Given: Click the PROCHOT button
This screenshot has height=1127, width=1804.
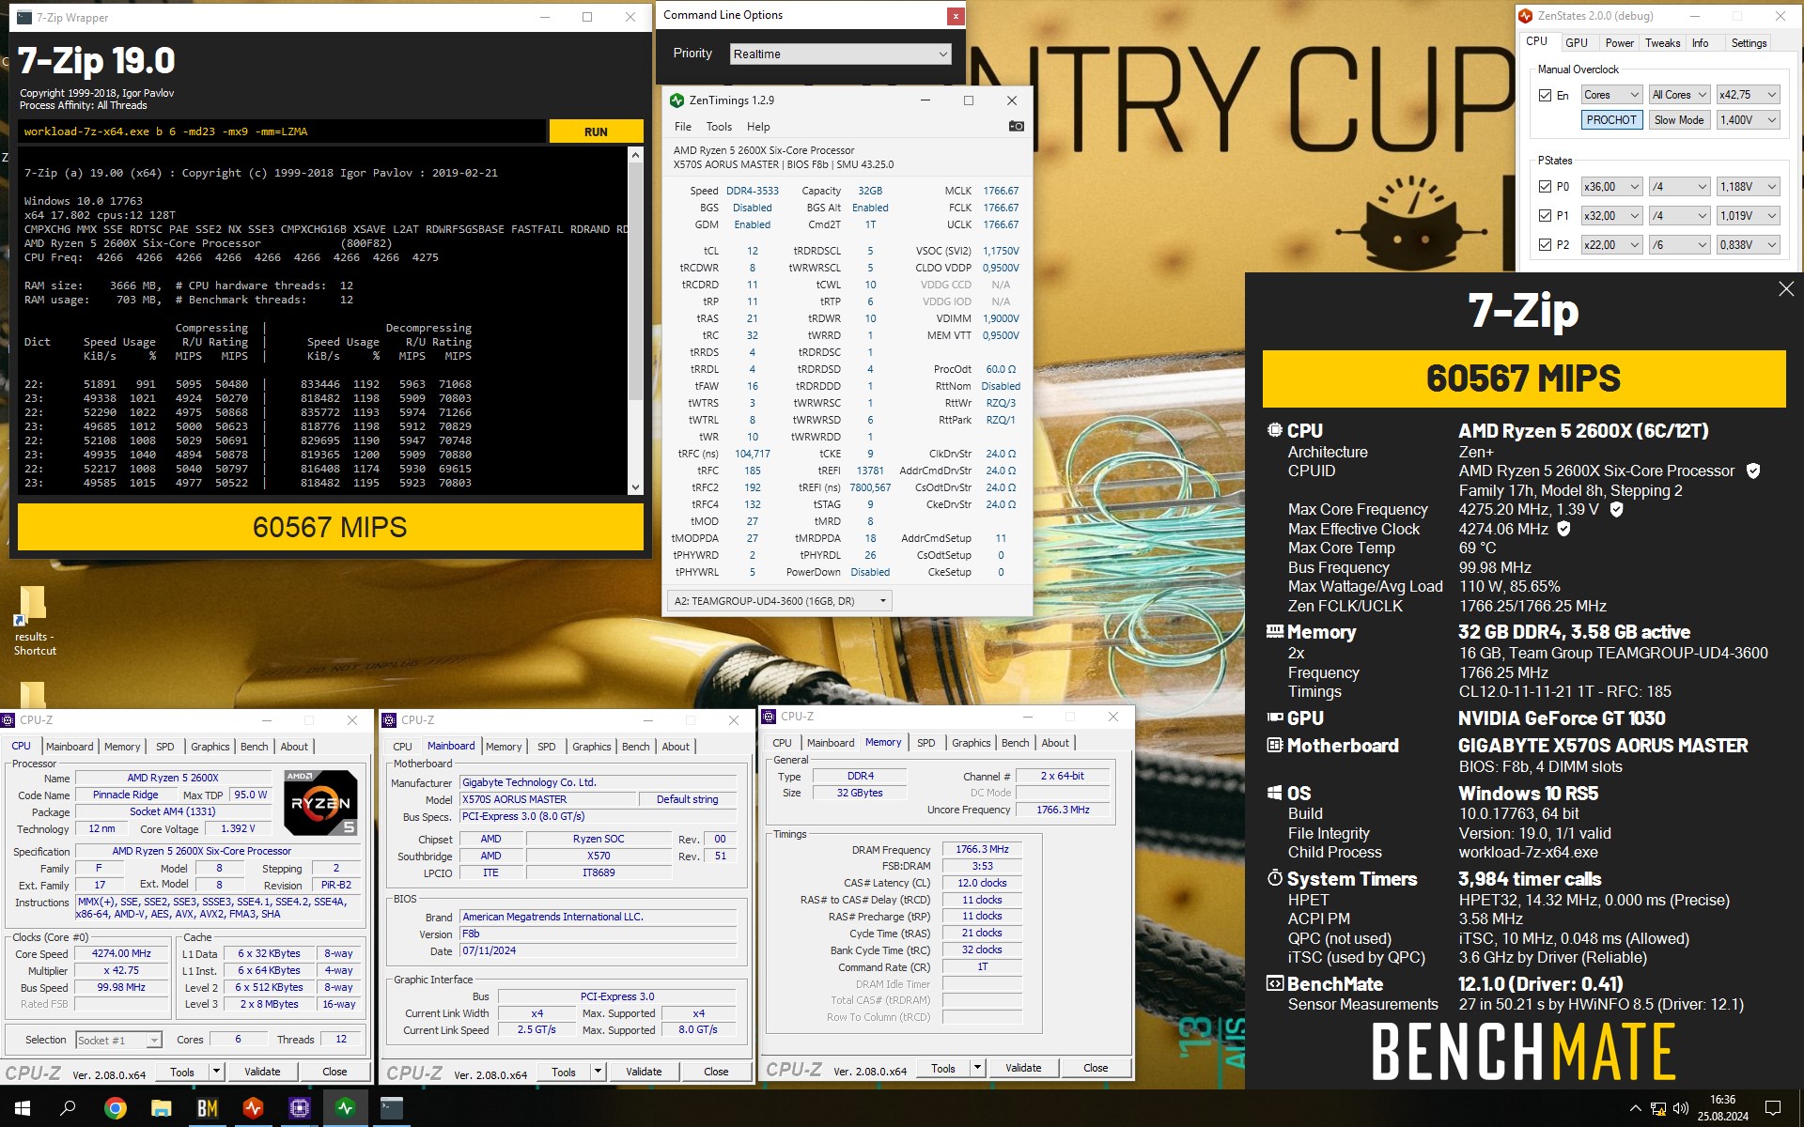Looking at the screenshot, I should [1611, 120].
